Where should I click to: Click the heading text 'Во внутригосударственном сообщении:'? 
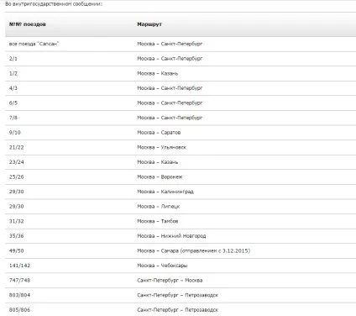tap(54, 4)
